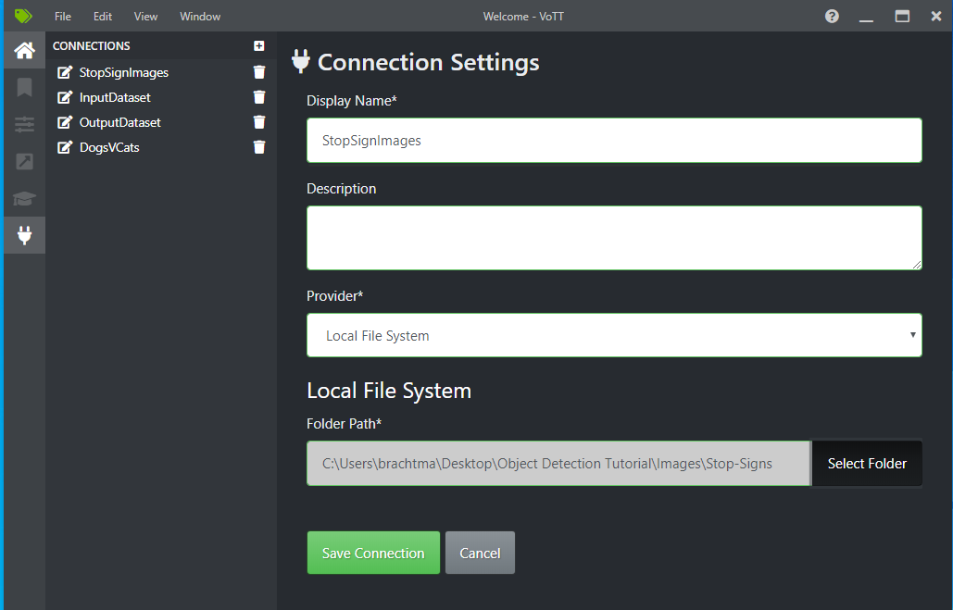This screenshot has height=610, width=953.
Task: Click inside the Description text field
Action: tap(614, 237)
